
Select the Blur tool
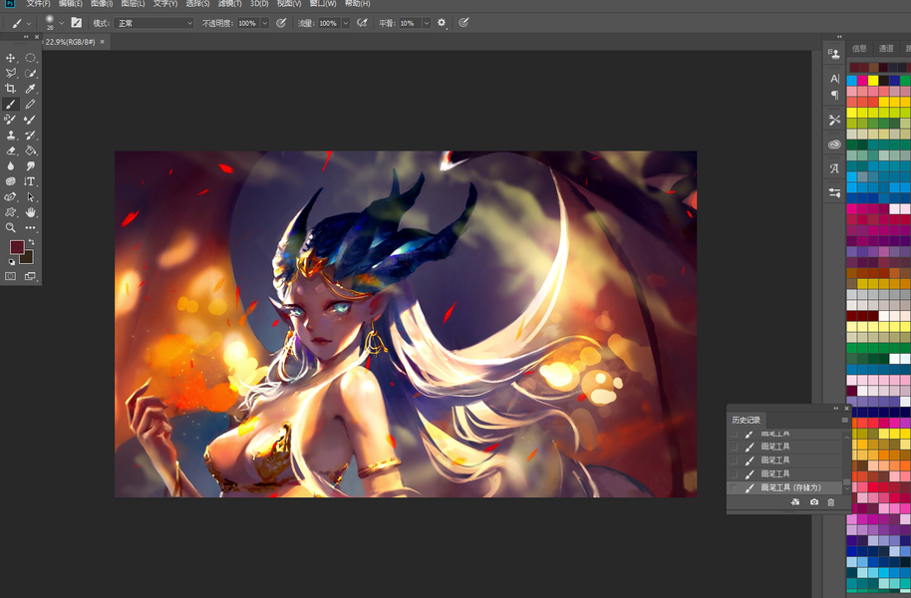[x=10, y=165]
